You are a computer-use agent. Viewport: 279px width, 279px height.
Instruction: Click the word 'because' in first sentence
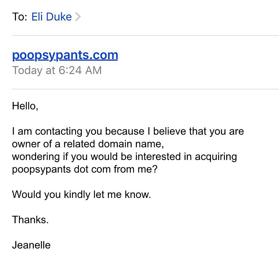[125, 131]
